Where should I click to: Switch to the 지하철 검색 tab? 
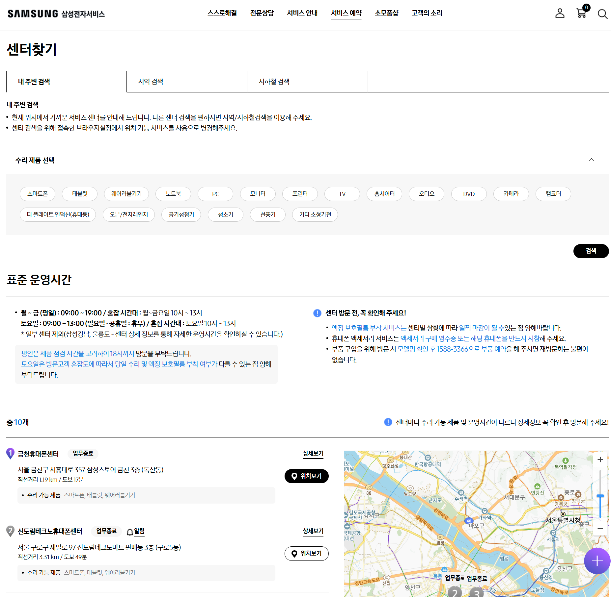point(274,82)
